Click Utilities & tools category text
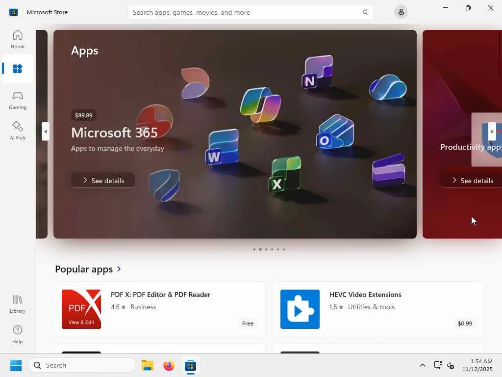 [x=371, y=307]
